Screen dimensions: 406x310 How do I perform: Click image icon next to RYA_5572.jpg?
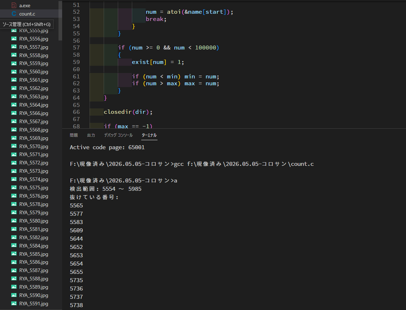click(x=14, y=163)
